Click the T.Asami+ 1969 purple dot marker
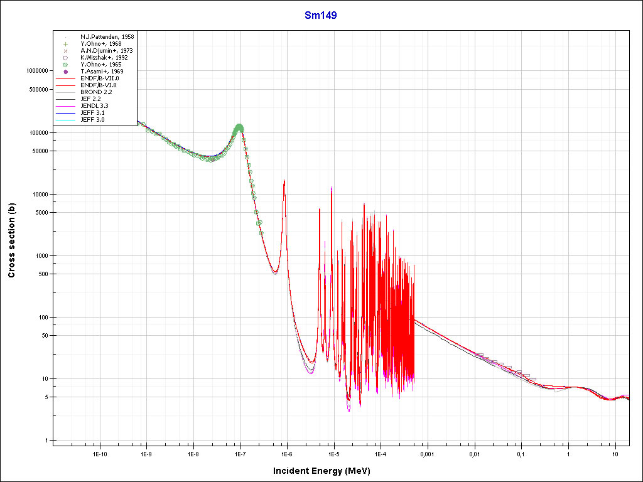This screenshot has height=482, width=643. (x=65, y=72)
